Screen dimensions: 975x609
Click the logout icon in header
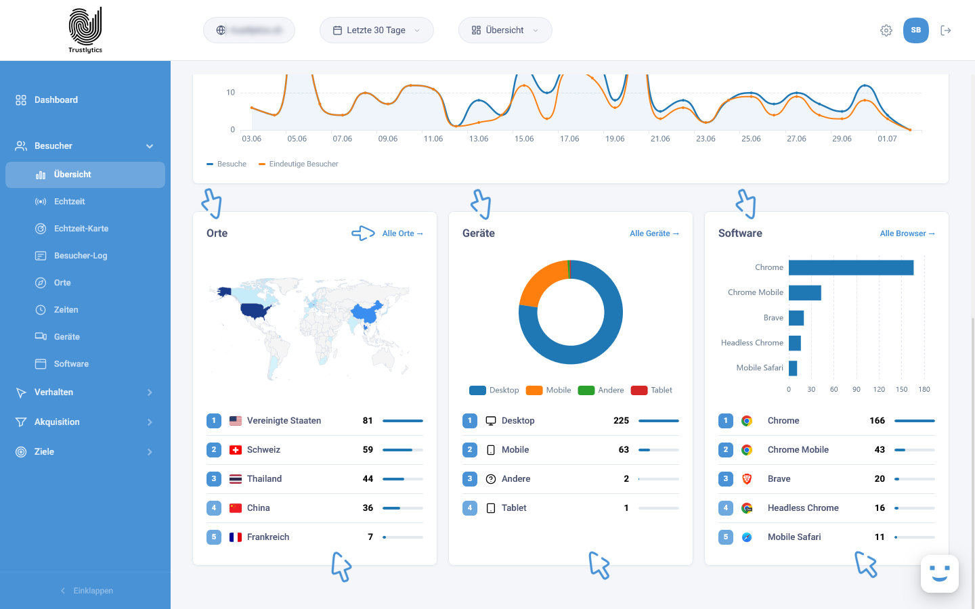(946, 30)
